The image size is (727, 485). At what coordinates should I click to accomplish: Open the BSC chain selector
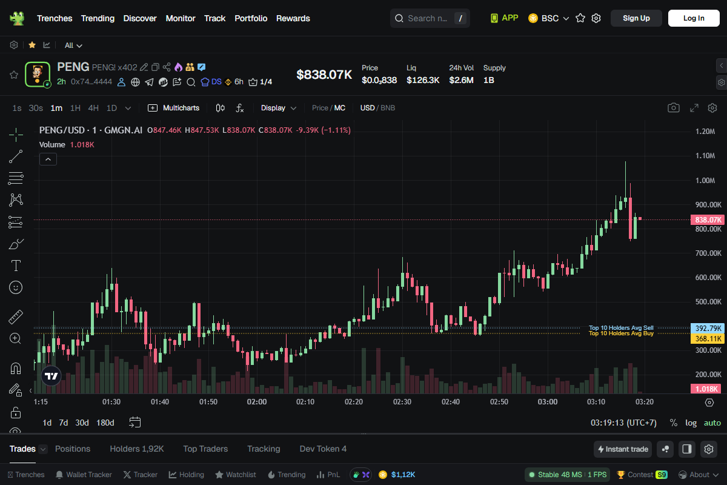549,18
